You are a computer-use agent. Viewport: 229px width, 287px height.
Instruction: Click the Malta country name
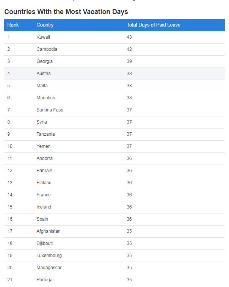42,86
